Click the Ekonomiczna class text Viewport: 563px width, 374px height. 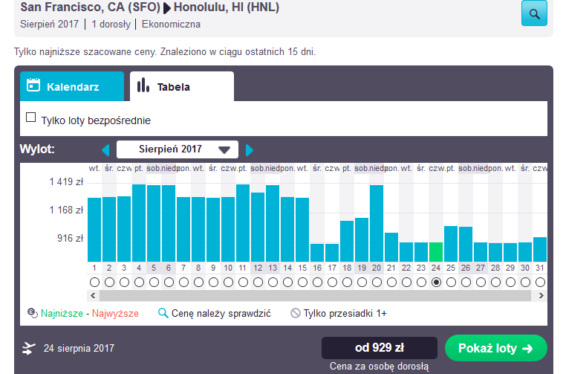(171, 24)
